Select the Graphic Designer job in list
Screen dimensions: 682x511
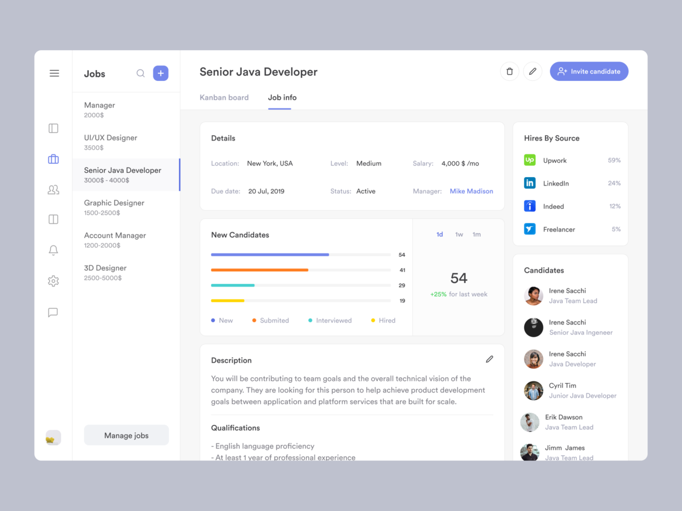[114, 207]
